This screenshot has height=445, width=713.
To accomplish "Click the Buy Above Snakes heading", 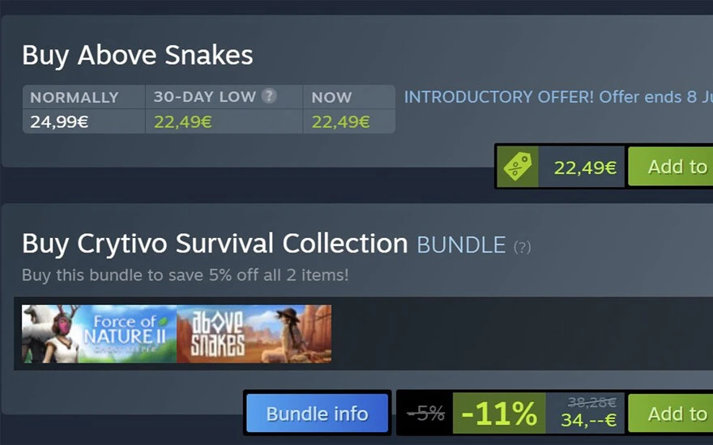I will click(x=137, y=56).
